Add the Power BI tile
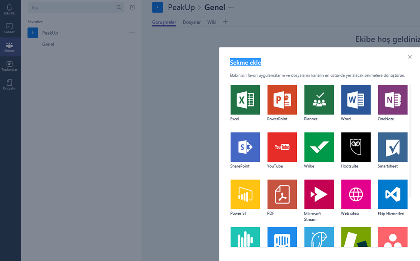Viewport: 420px width, 261px height. (245, 194)
